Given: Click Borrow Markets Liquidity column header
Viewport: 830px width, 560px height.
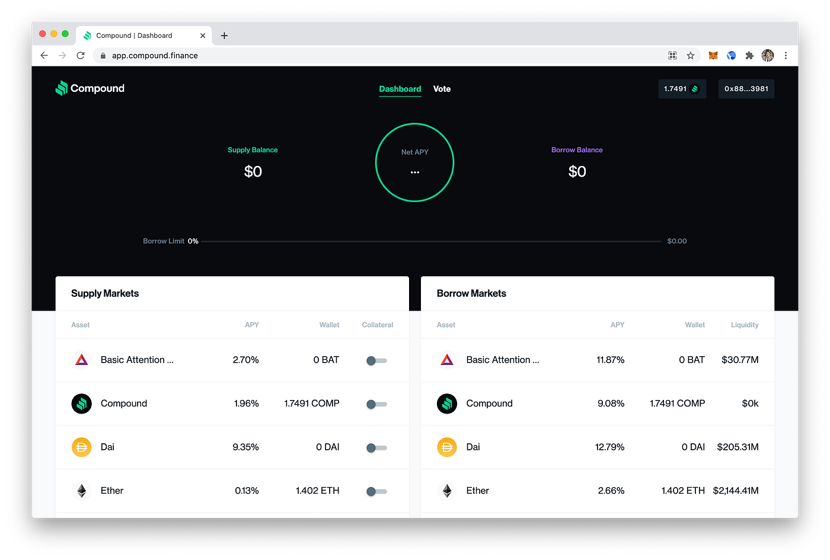Looking at the screenshot, I should [x=745, y=325].
